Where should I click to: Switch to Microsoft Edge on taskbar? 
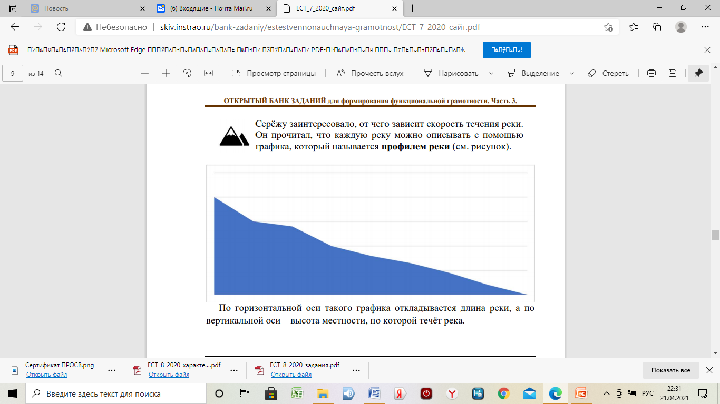pyautogui.click(x=555, y=393)
